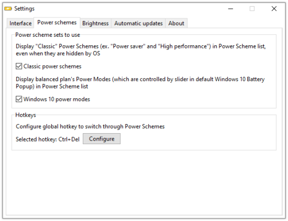Go to the Automatic updates tab
The width and height of the screenshot is (288, 221).
coord(138,23)
